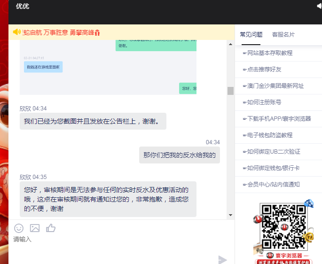322x264 pixels.
Task: Click the scrollbar down arrow in chat
Action: pyautogui.click(x=230, y=215)
